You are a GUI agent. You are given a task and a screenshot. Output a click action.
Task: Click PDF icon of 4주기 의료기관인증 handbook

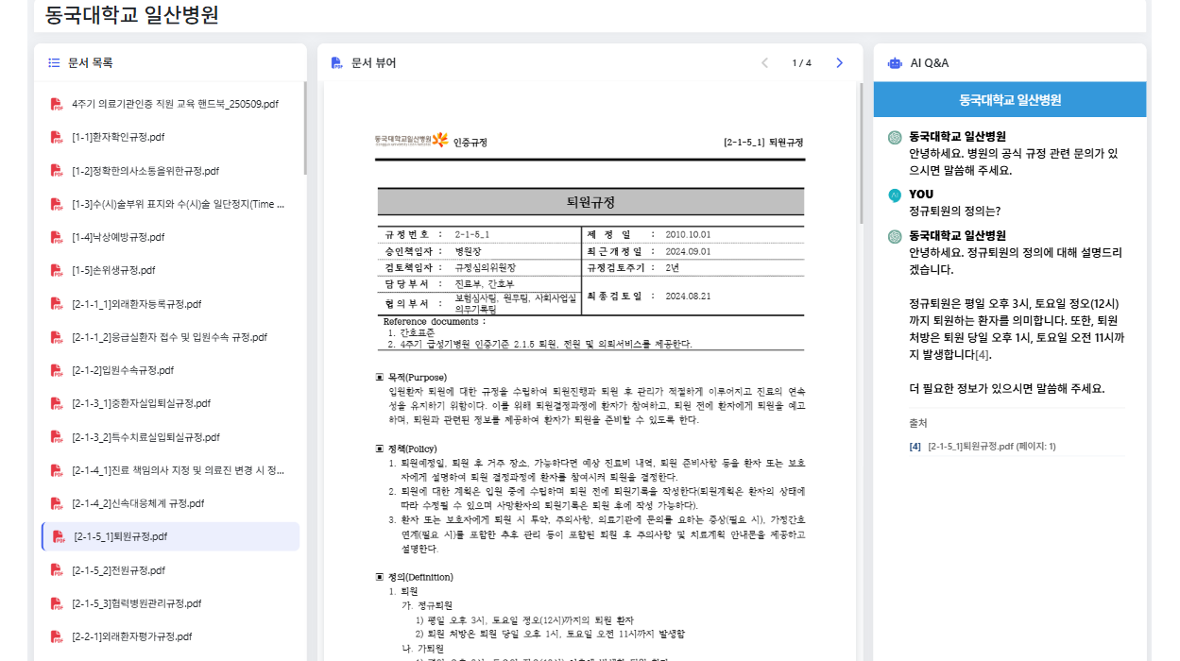point(57,104)
